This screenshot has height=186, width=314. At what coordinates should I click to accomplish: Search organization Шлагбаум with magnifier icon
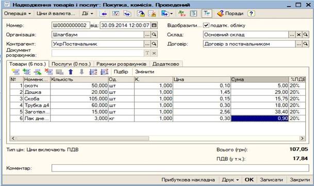coord(154,35)
